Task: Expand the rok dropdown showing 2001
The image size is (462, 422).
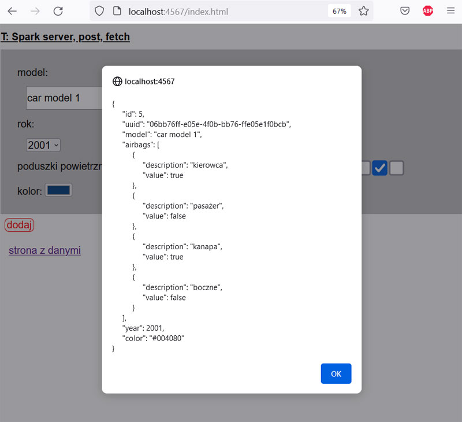Action: pyautogui.click(x=43, y=145)
